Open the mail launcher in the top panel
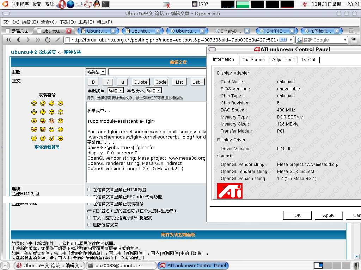361x270 pixels. [x=79, y=4]
